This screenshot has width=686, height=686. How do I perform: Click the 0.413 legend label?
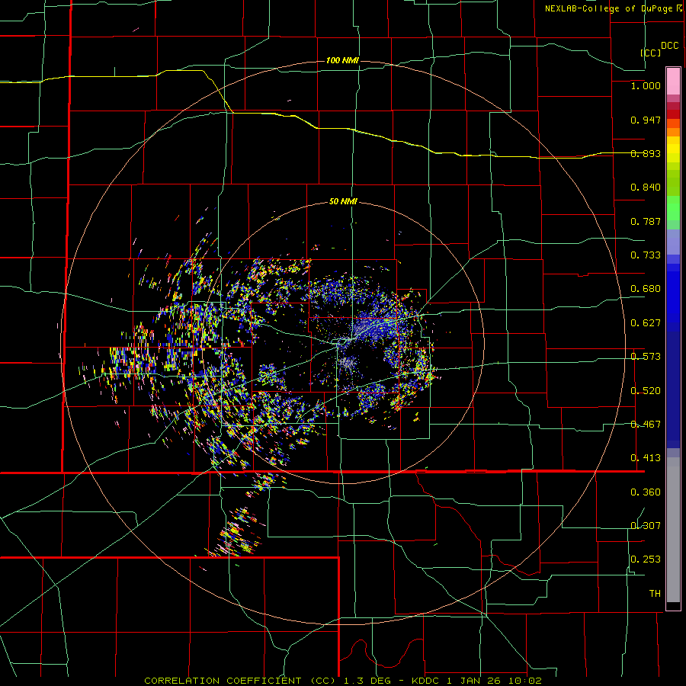tap(646, 458)
